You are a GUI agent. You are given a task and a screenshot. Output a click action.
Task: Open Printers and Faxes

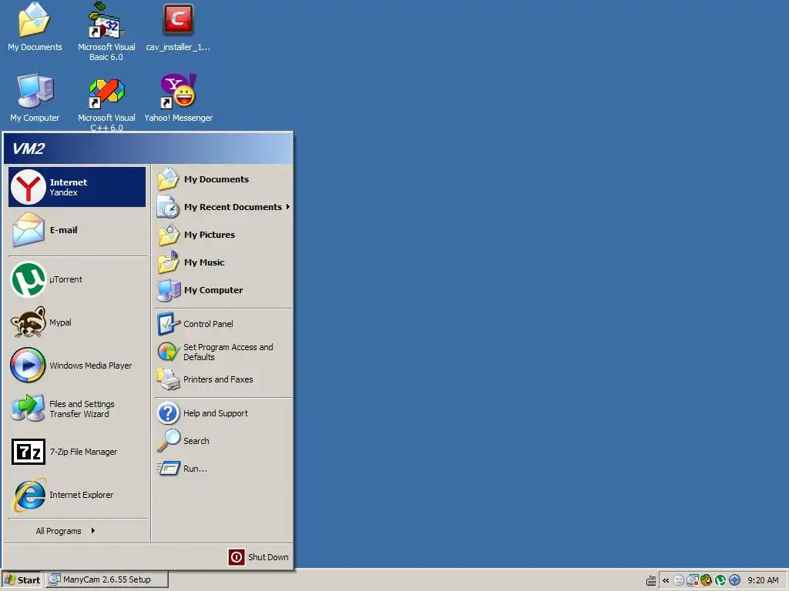point(223,379)
